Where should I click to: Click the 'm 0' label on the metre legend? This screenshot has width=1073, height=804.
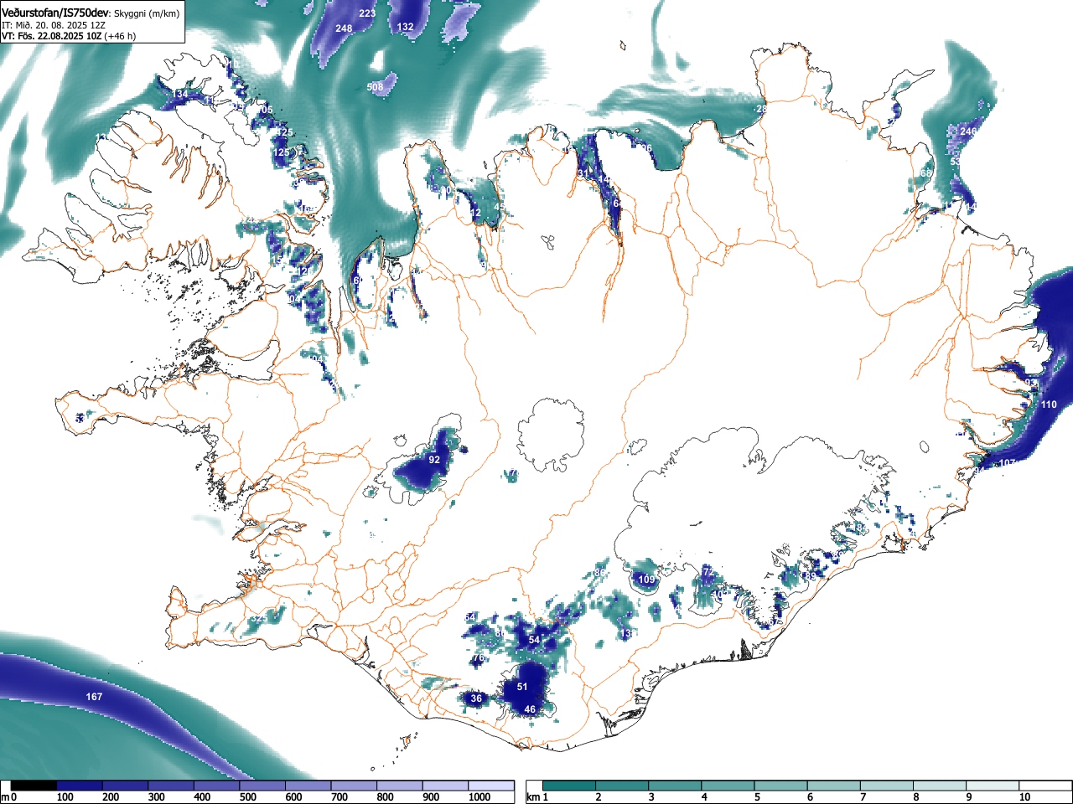[9, 797]
